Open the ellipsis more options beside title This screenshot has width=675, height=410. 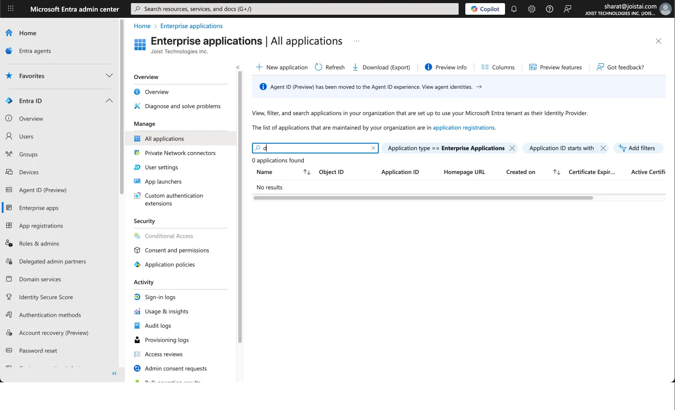coord(356,41)
